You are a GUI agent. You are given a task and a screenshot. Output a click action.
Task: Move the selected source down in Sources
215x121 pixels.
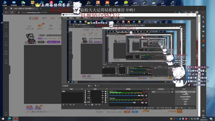coord(99,105)
